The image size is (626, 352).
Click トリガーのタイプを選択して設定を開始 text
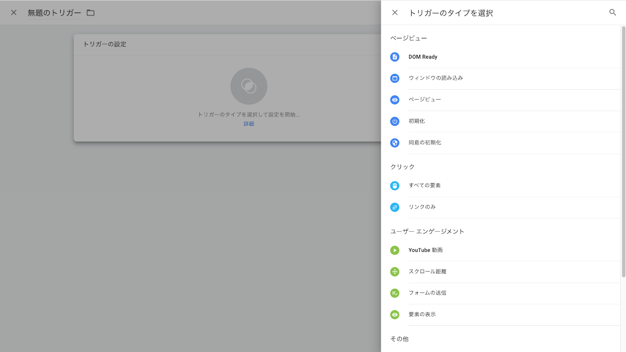pyautogui.click(x=249, y=115)
